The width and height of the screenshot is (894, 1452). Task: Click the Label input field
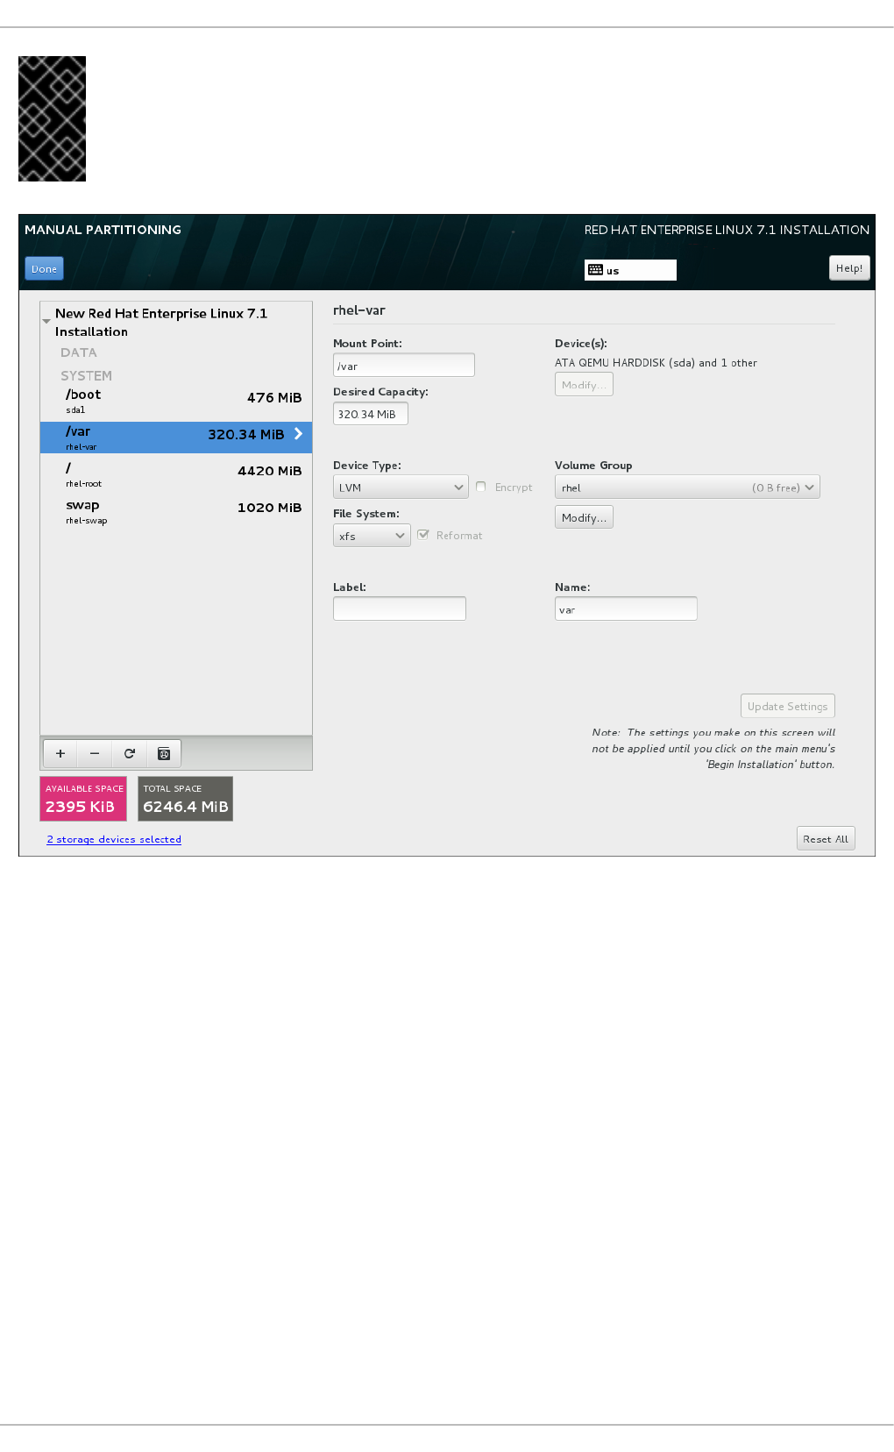tap(400, 609)
